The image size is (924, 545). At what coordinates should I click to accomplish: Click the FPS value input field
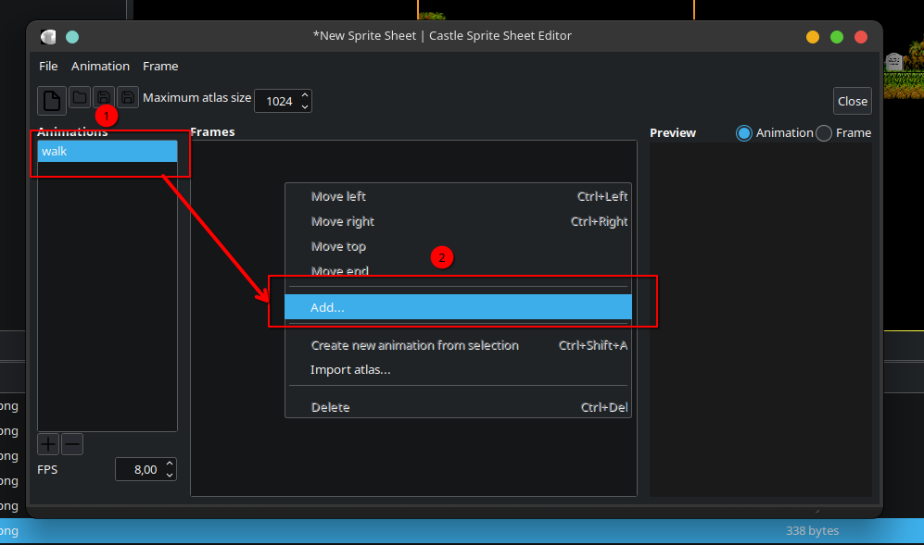tap(139, 470)
